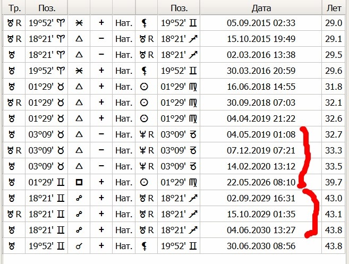Select the date 22.05.2026 08:10
The image size is (349, 264).
pyautogui.click(x=261, y=182)
